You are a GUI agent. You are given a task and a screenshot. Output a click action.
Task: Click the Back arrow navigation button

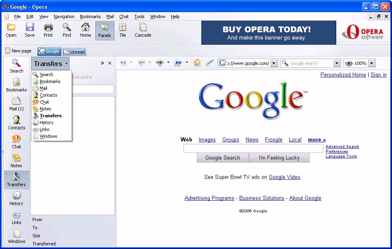click(141, 62)
